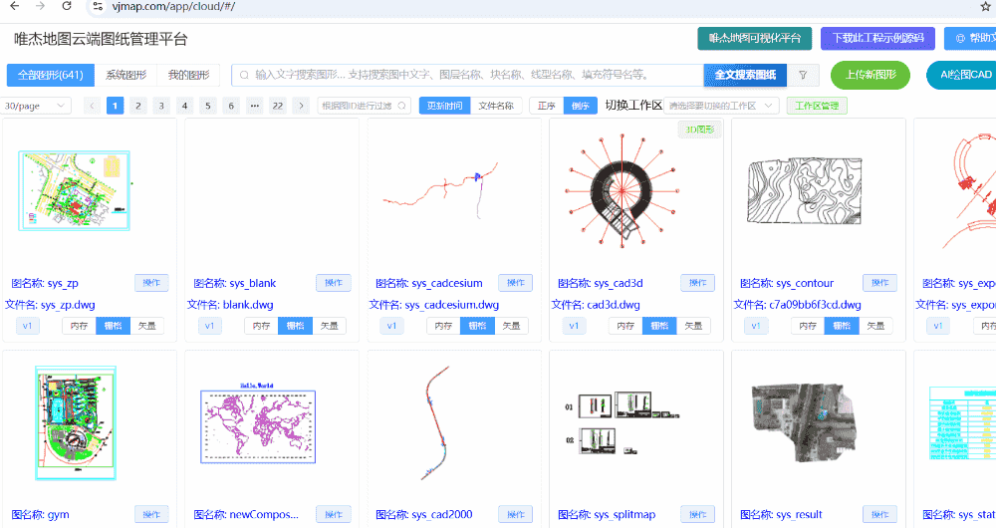This screenshot has height=528, width=996.
Task: Click the browser forward arrow
Action: pyautogui.click(x=41, y=6)
